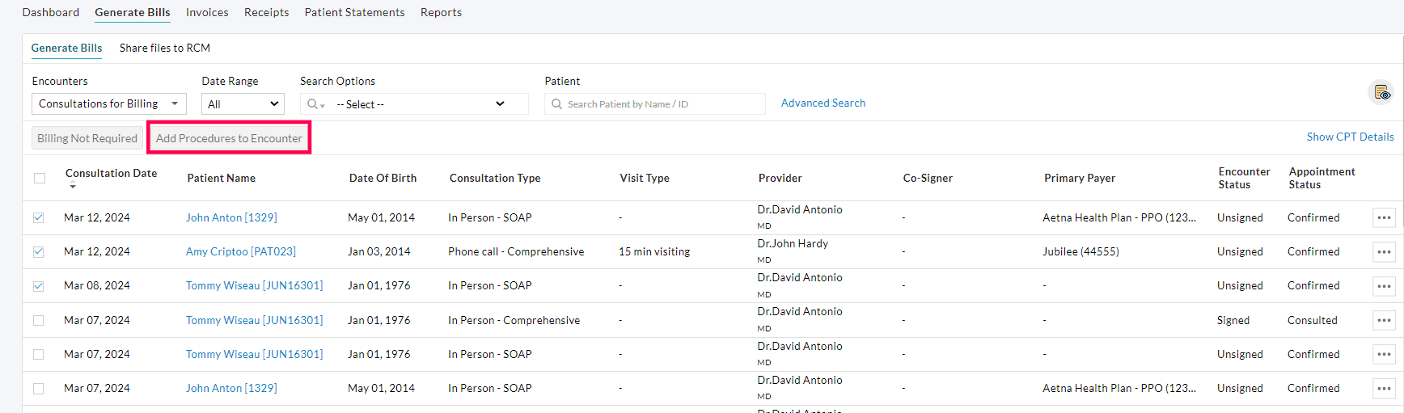Toggle the select-all checkbox in table header
Image resolution: width=1404 pixels, height=413 pixels.
coord(40,179)
